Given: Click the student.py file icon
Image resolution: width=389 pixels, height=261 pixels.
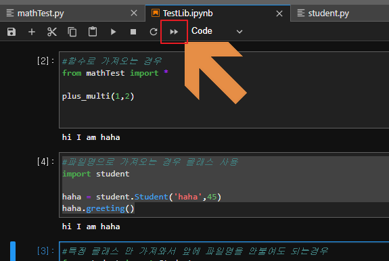Looking at the screenshot, I should pos(301,13).
